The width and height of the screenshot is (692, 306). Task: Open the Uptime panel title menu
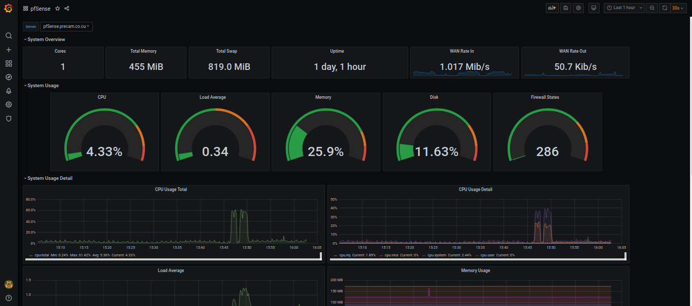pyautogui.click(x=337, y=51)
